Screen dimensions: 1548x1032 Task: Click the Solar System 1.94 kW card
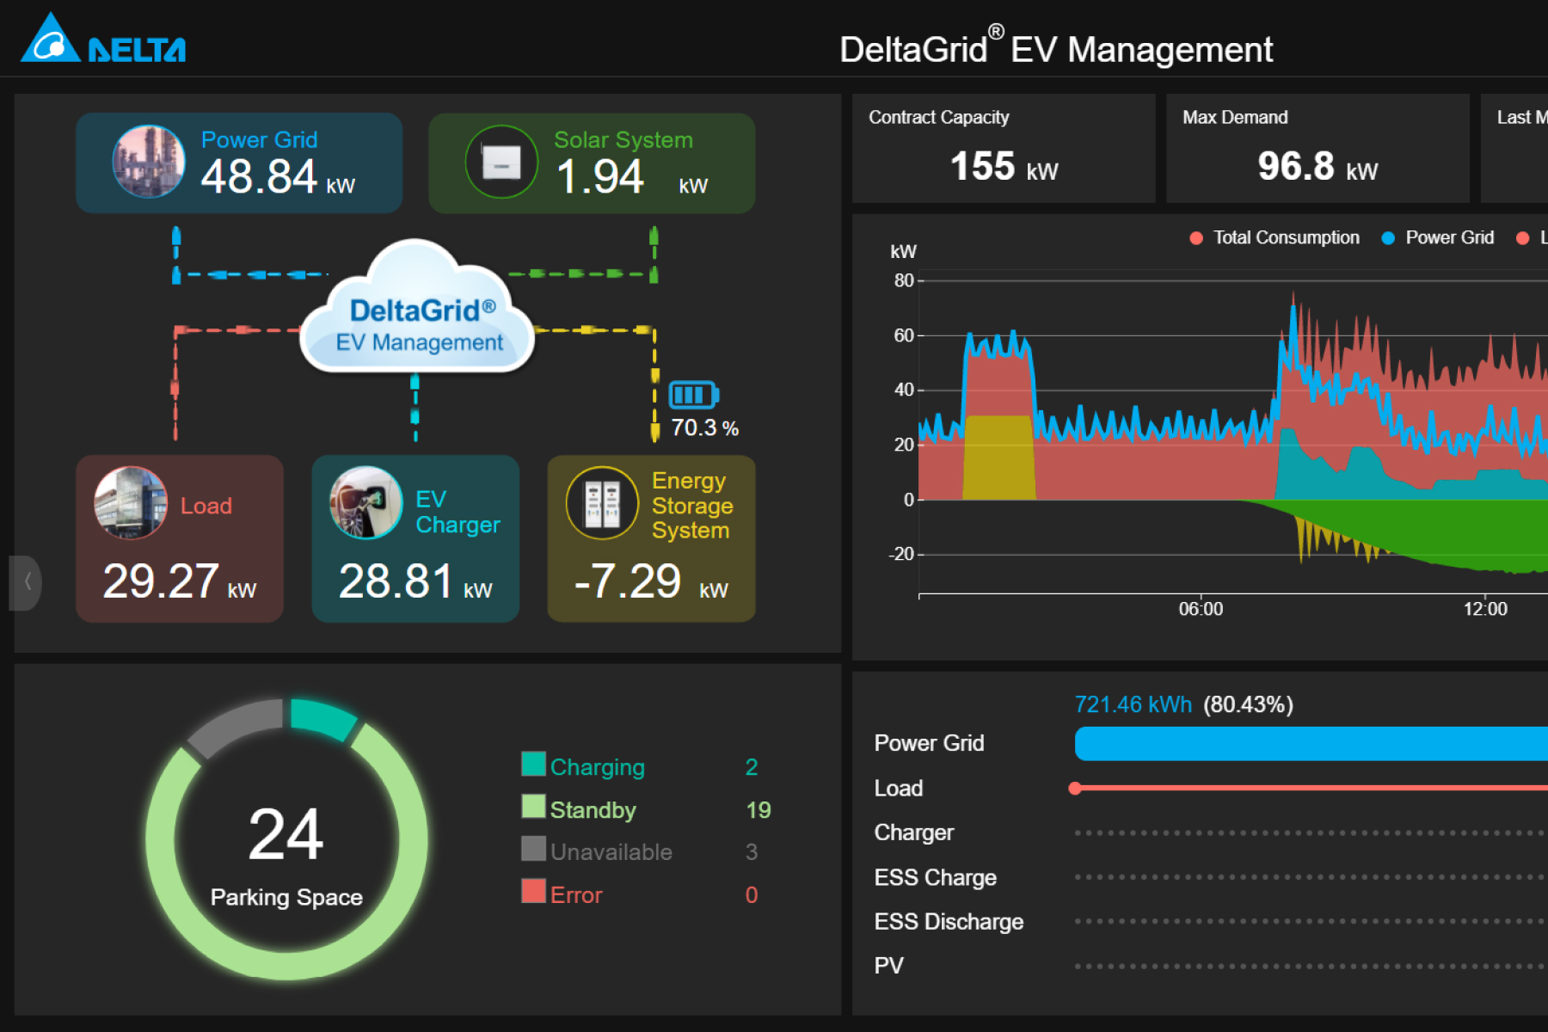(592, 163)
